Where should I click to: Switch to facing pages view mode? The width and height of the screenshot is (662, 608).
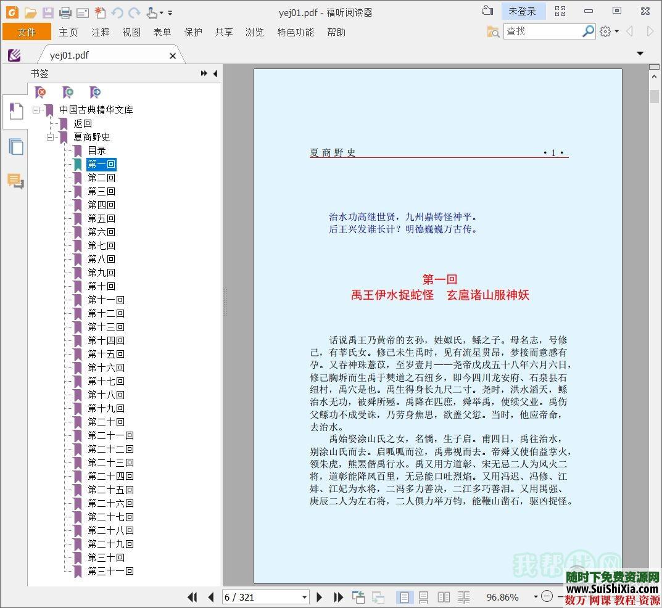pyautogui.click(x=444, y=597)
